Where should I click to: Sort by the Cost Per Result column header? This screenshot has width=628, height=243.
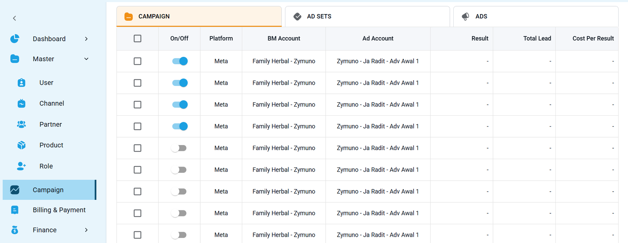(x=593, y=38)
